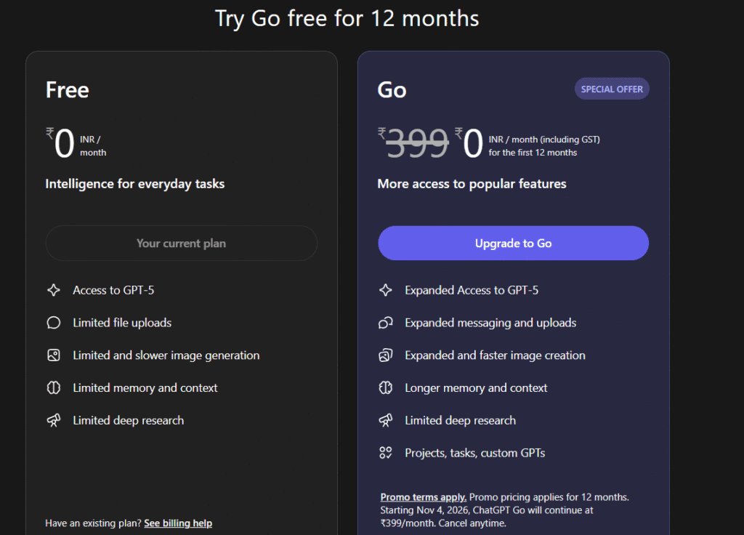Open the See billing help link

178,523
